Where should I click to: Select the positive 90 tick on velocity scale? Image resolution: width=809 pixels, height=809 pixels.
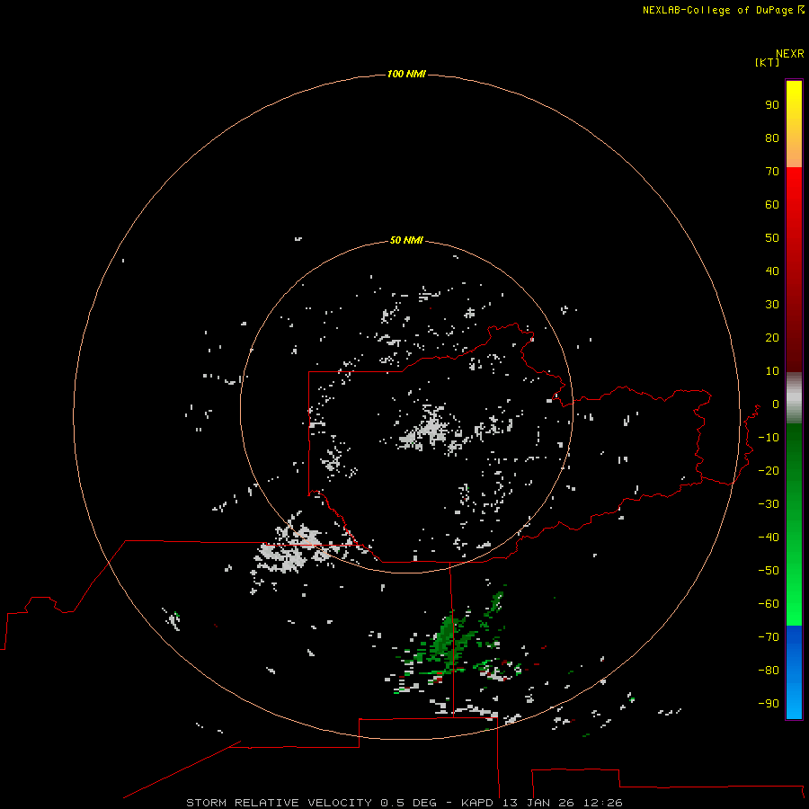772,105
